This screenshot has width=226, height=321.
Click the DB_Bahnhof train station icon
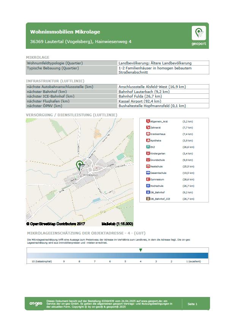148,192
